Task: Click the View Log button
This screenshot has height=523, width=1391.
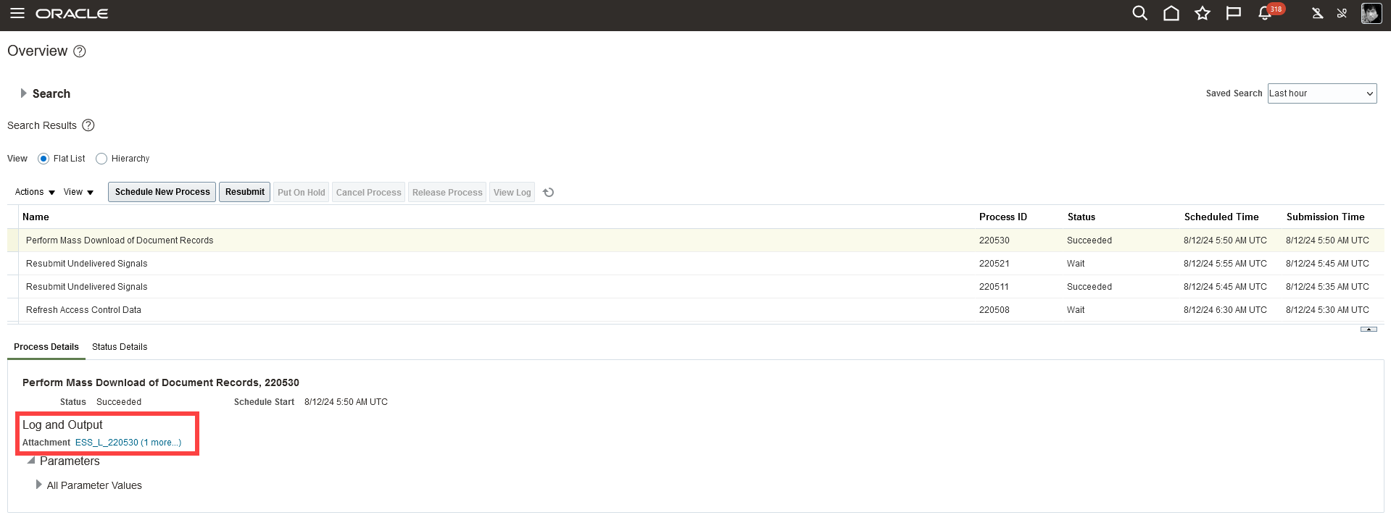Action: point(512,192)
